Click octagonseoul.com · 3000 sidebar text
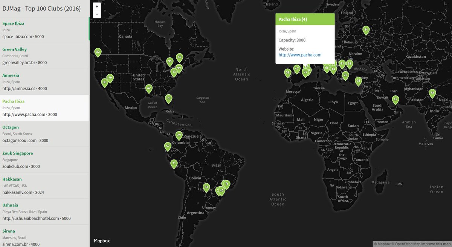 25,141
